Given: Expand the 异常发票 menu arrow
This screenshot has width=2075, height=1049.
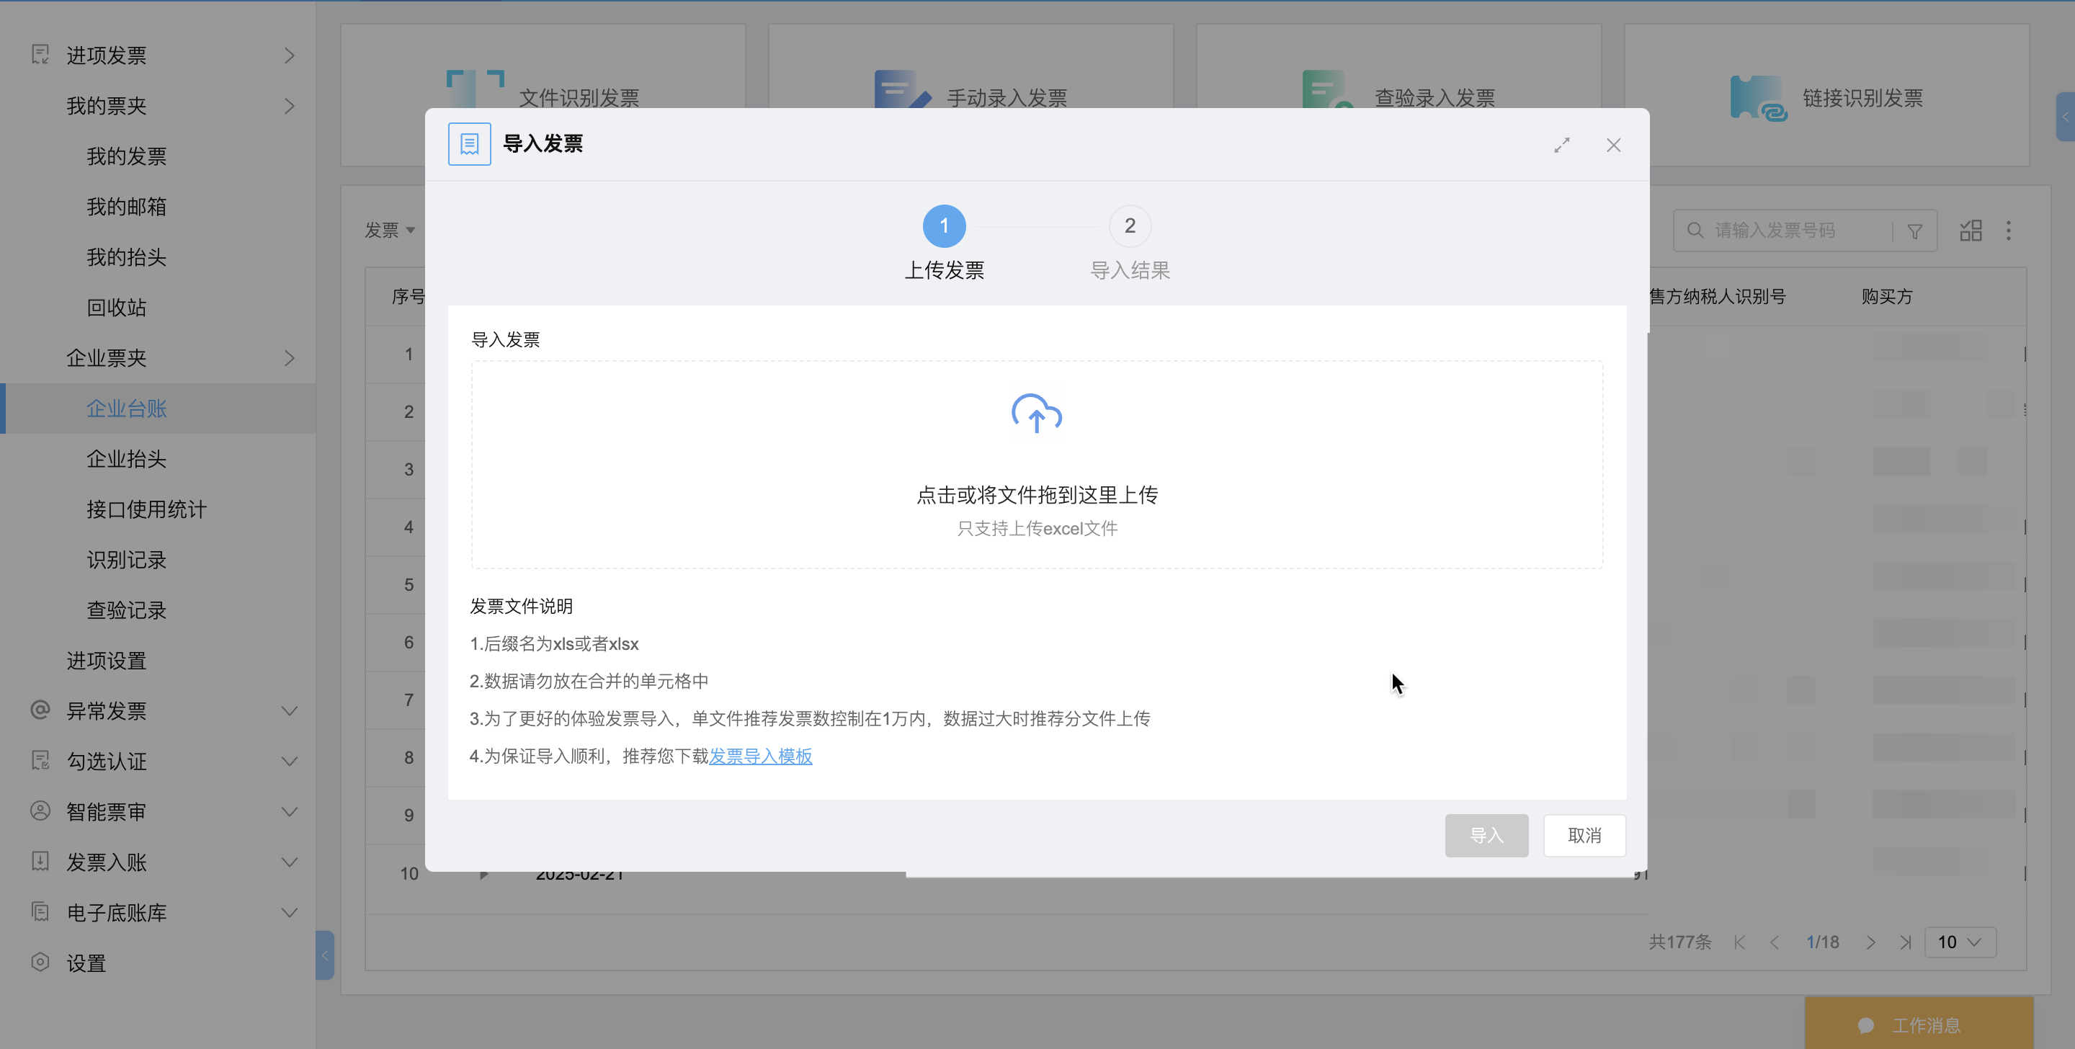Looking at the screenshot, I should 289,710.
